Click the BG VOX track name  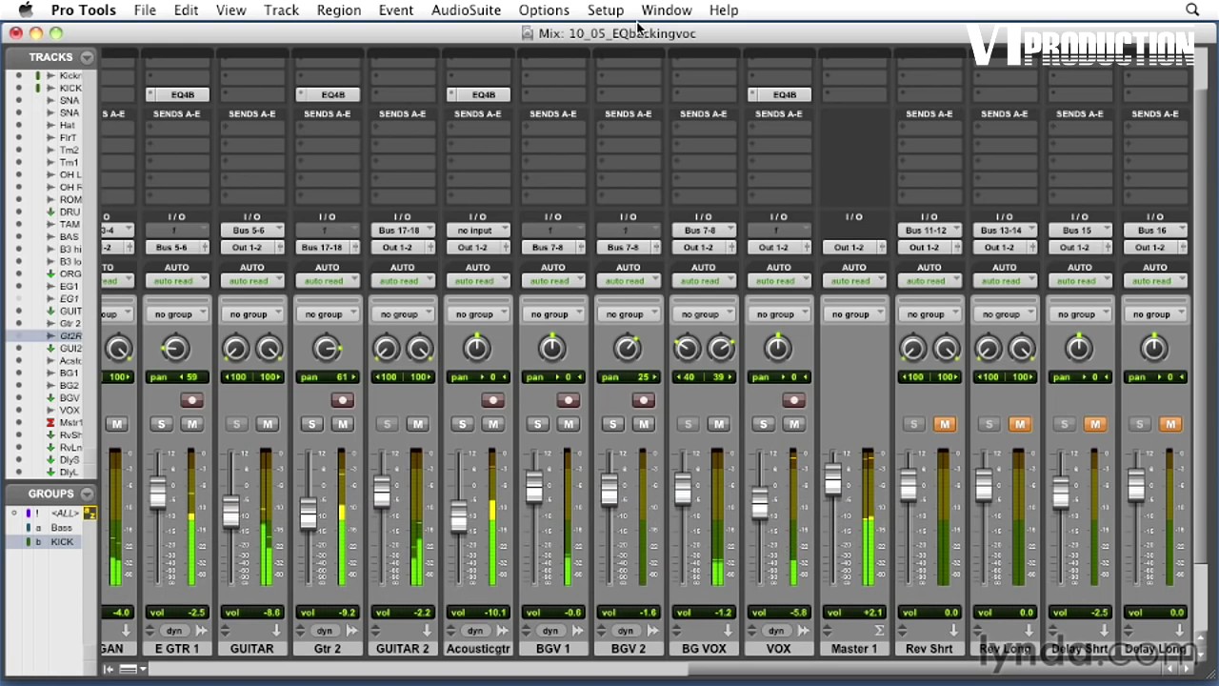pyautogui.click(x=704, y=649)
